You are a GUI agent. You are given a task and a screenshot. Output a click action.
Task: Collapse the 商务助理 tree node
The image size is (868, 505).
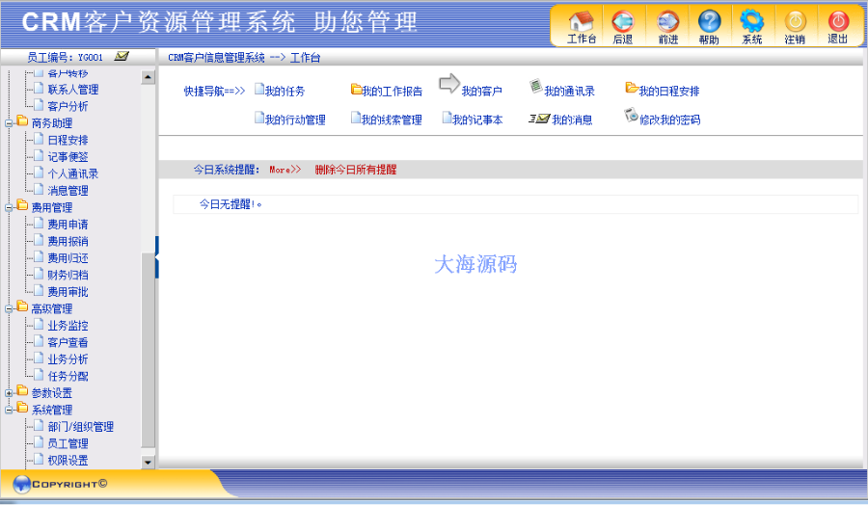tap(9, 123)
